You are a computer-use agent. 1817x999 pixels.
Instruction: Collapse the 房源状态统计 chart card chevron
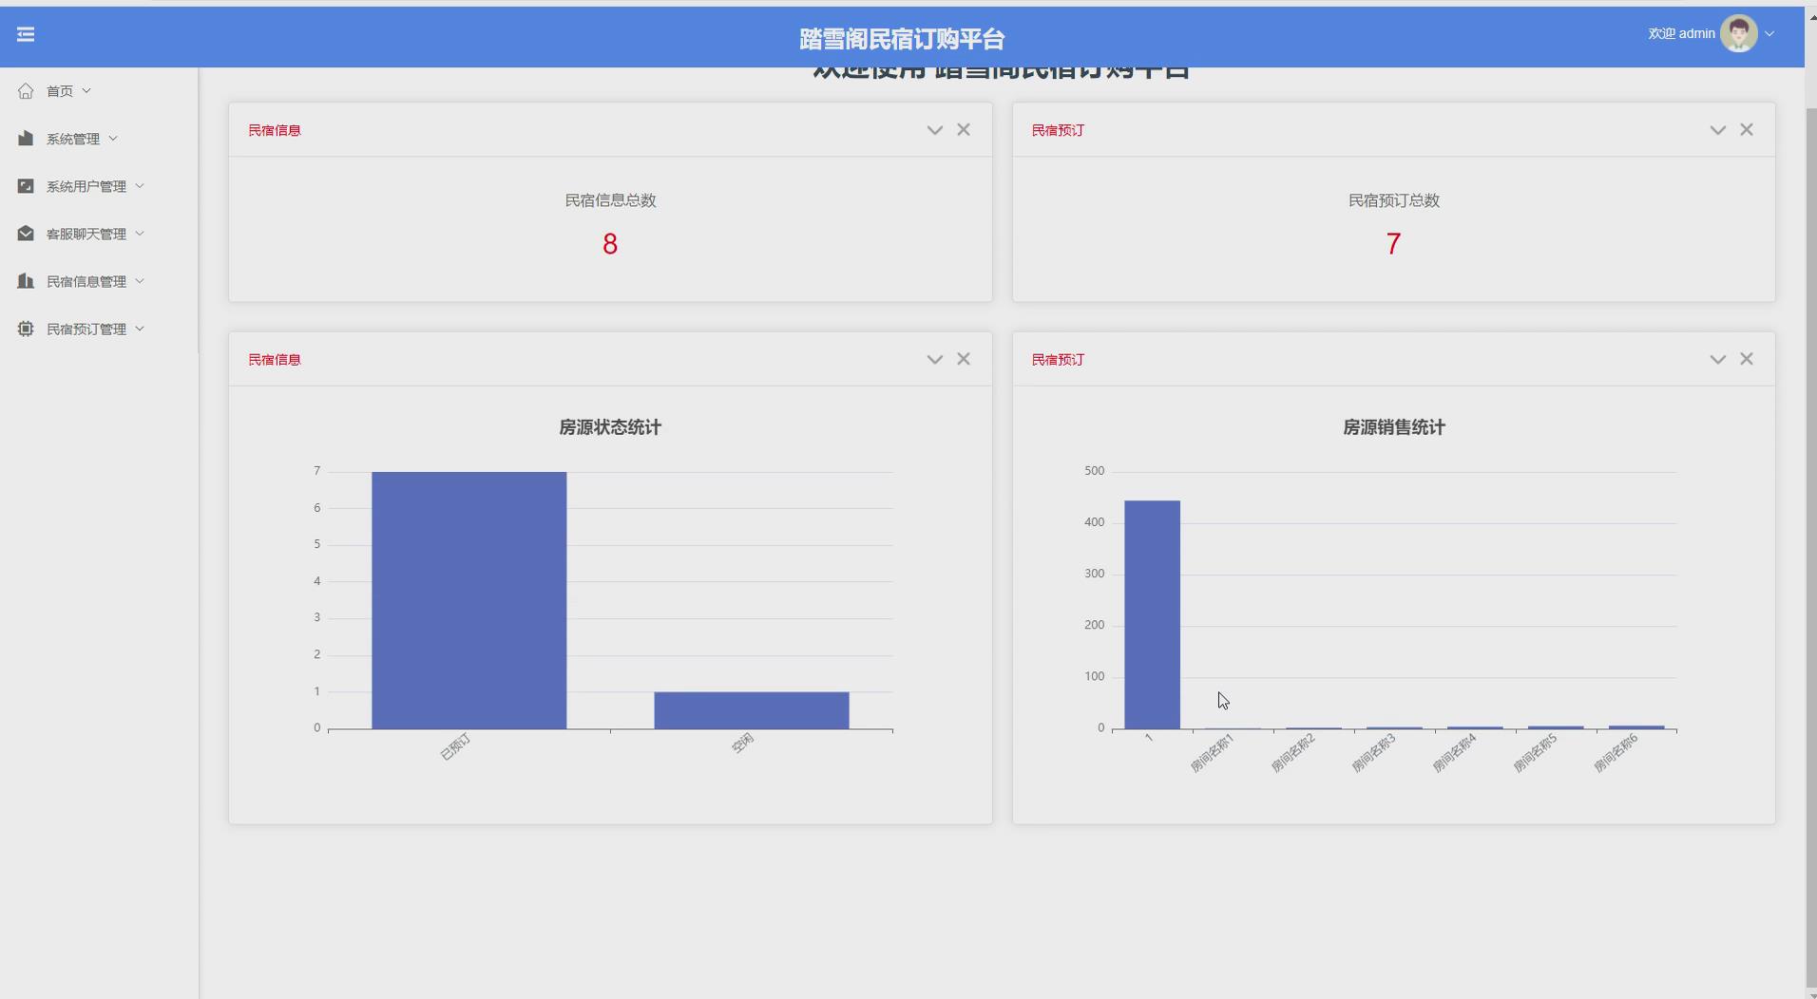pyautogui.click(x=934, y=359)
